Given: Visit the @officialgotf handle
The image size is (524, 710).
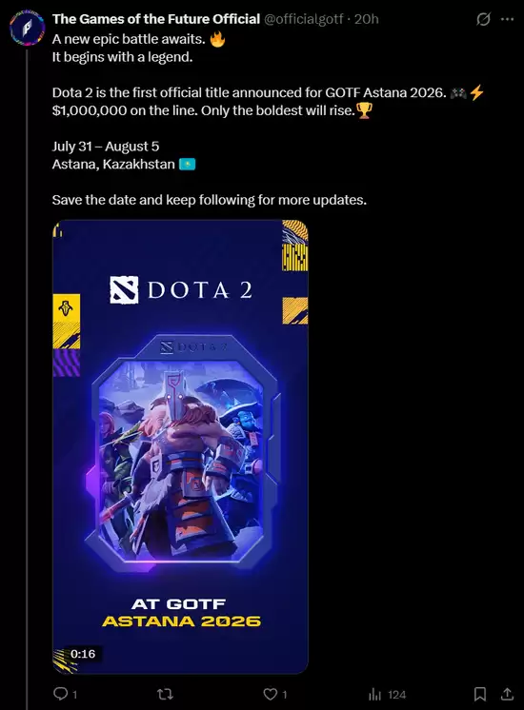Looking at the screenshot, I should [303, 19].
